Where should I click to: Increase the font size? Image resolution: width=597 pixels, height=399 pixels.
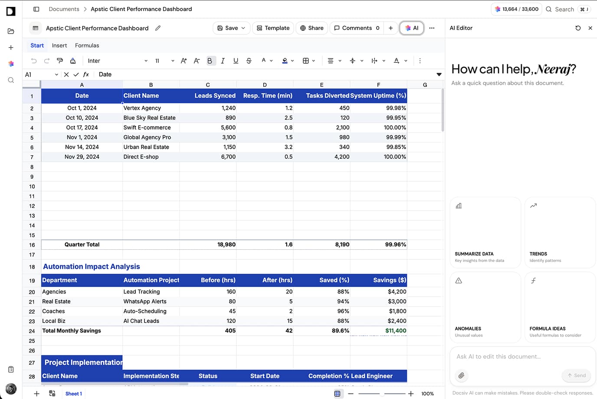(184, 61)
